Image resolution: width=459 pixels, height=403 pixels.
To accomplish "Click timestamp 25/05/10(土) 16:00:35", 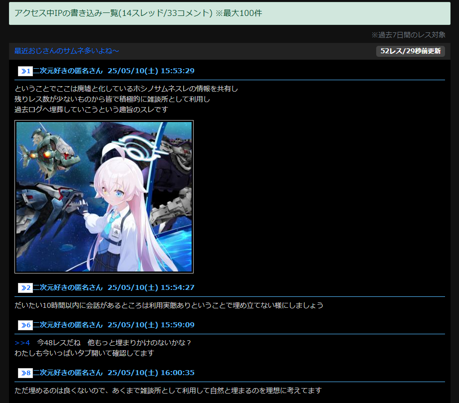I will click(151, 373).
